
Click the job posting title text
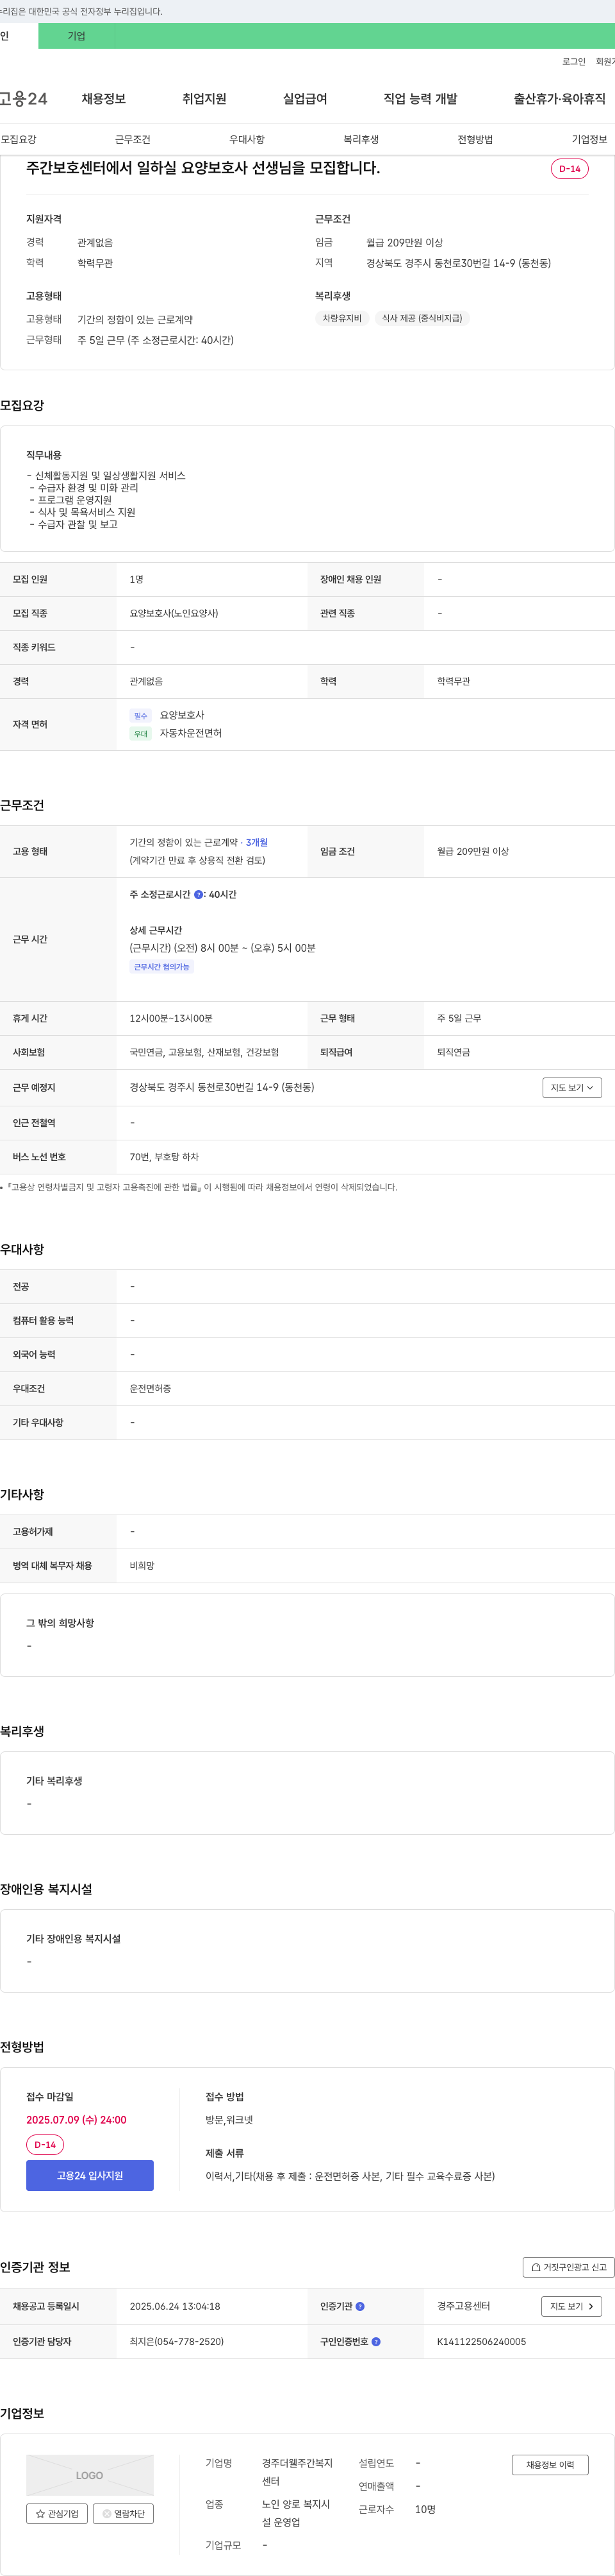202,168
